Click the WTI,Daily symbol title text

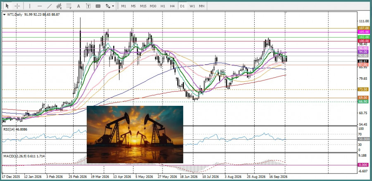[x=15, y=15]
